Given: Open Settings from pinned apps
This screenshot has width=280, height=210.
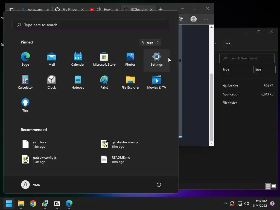Looking at the screenshot, I should pos(157,60).
